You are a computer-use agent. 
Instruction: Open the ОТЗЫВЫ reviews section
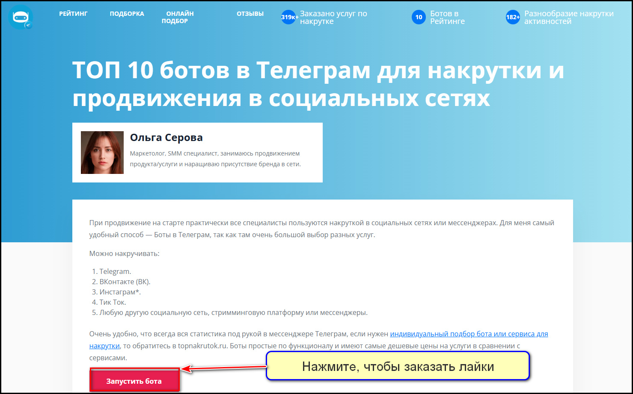[x=250, y=13]
